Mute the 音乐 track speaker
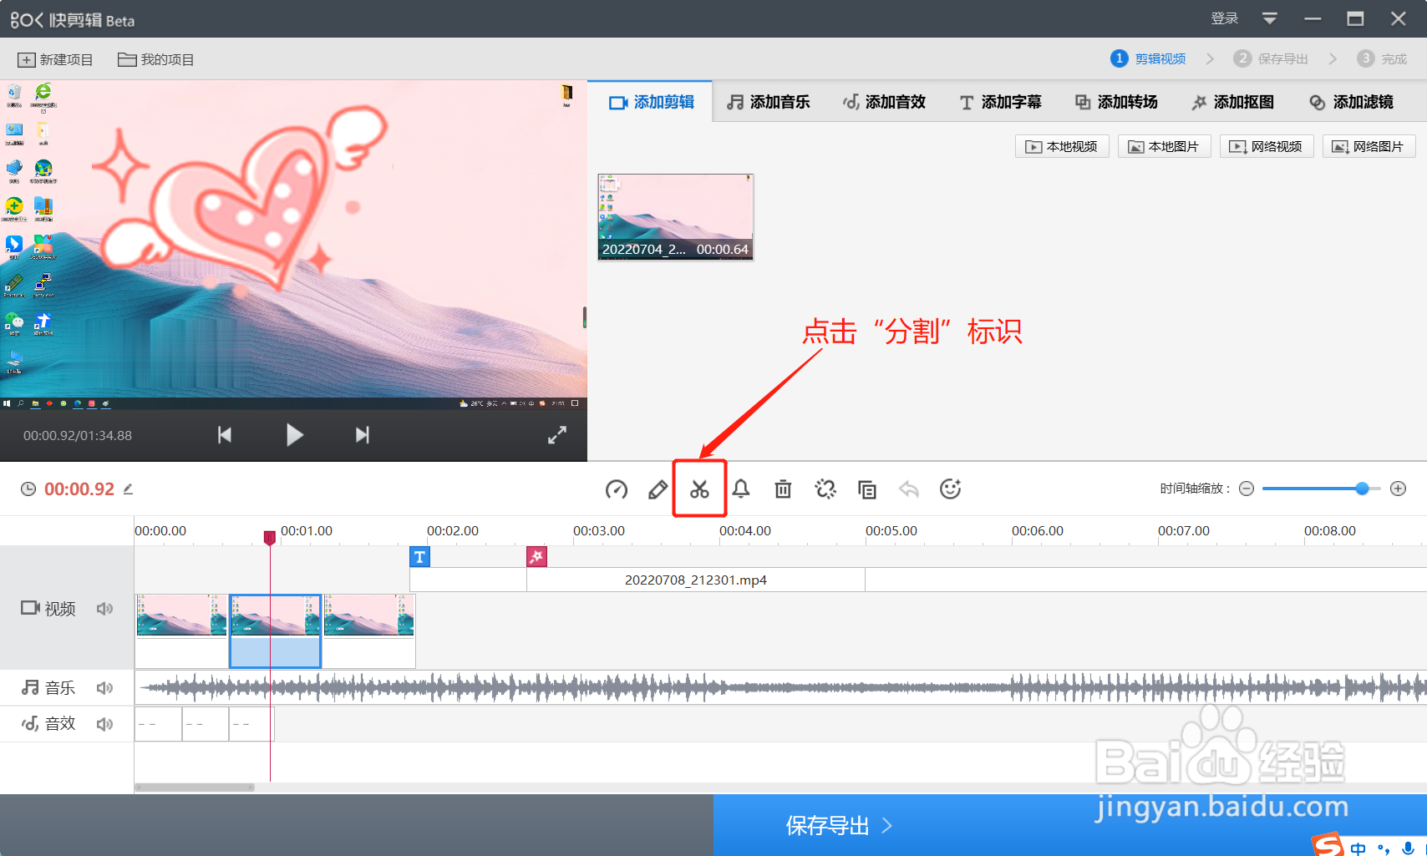This screenshot has width=1427, height=856. tap(104, 687)
